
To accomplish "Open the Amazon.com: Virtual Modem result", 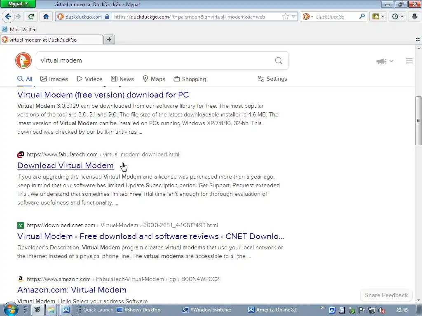I will point(72,290).
